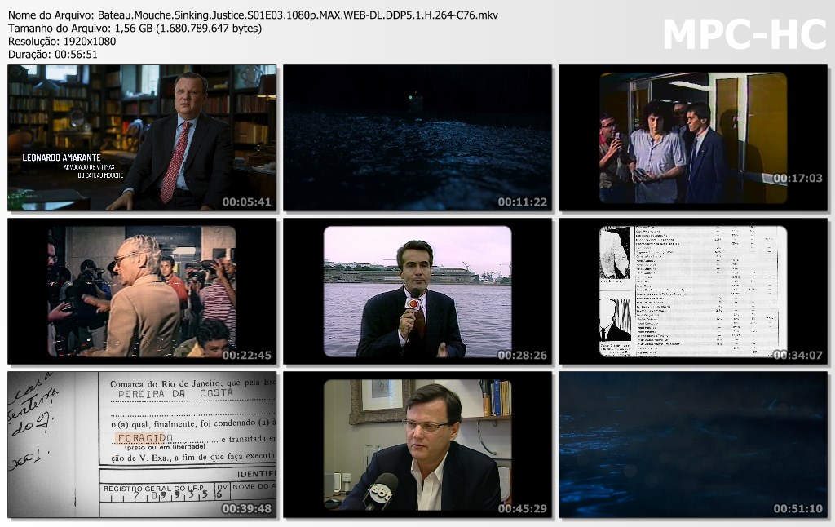
Task: Click the 'Resolução: 1920x1080' line
Action: 62,42
